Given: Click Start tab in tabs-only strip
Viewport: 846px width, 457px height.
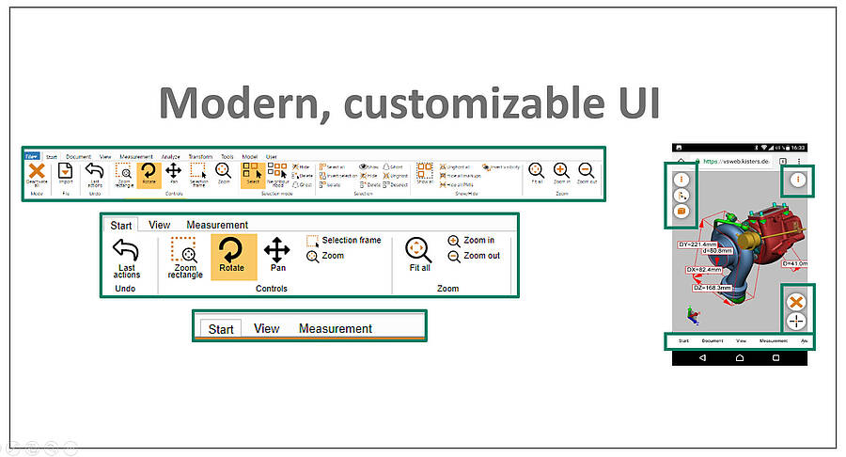Looking at the screenshot, I should click(221, 328).
